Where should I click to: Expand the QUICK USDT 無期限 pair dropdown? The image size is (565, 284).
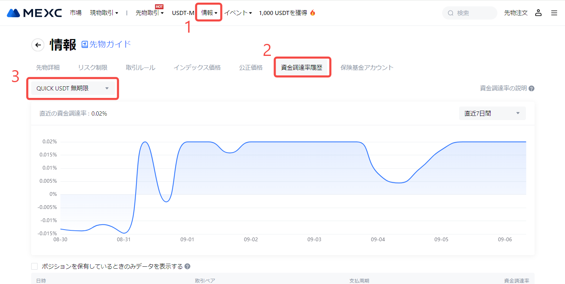coord(73,89)
